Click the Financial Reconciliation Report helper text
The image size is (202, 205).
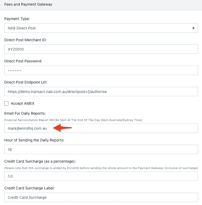coord(73,120)
